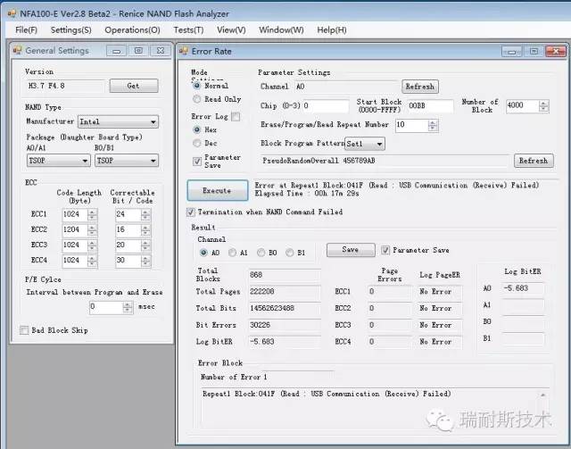This screenshot has height=449, width=571.
Task: Maximize the Error Rate window
Action: coord(534,52)
